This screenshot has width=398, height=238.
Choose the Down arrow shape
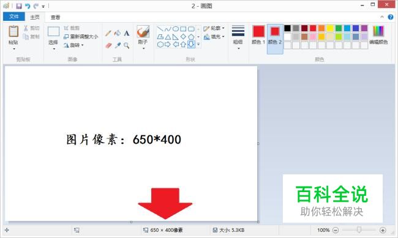(x=191, y=45)
